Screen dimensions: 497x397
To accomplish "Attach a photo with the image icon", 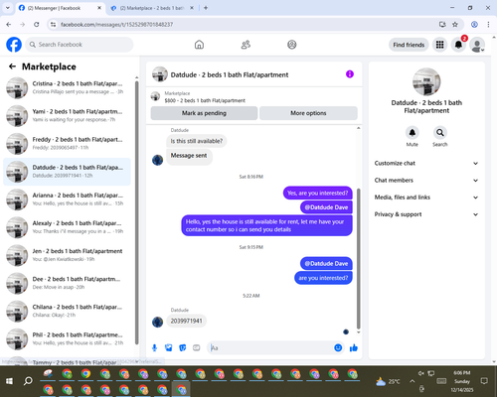I will click(169, 347).
